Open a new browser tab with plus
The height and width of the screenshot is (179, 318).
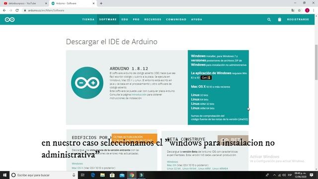coord(101,3)
